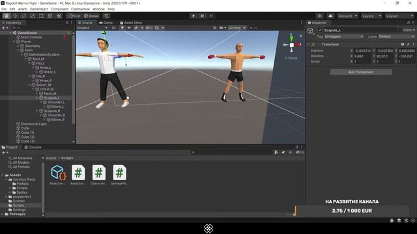417x234 pixels.
Task: Open the Cinemachine menu
Action: 80,9
